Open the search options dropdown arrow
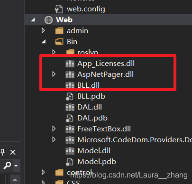Viewport: 192px width, 184px height. (x=16, y=166)
